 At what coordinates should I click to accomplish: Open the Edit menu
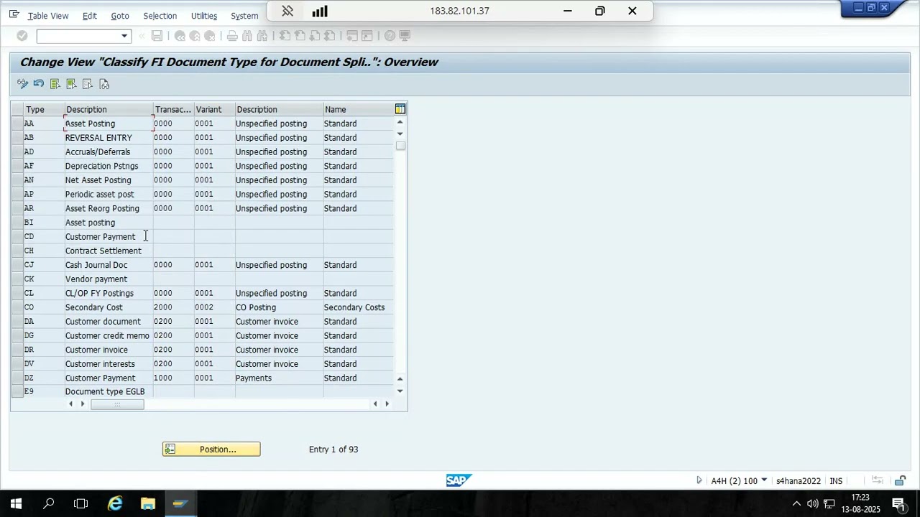tap(90, 16)
